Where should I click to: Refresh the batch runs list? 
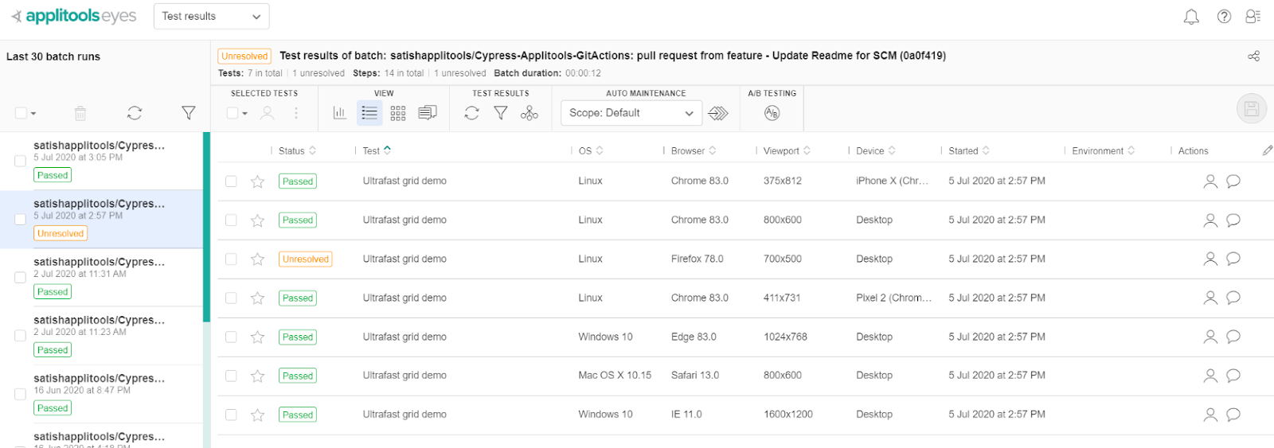[135, 113]
